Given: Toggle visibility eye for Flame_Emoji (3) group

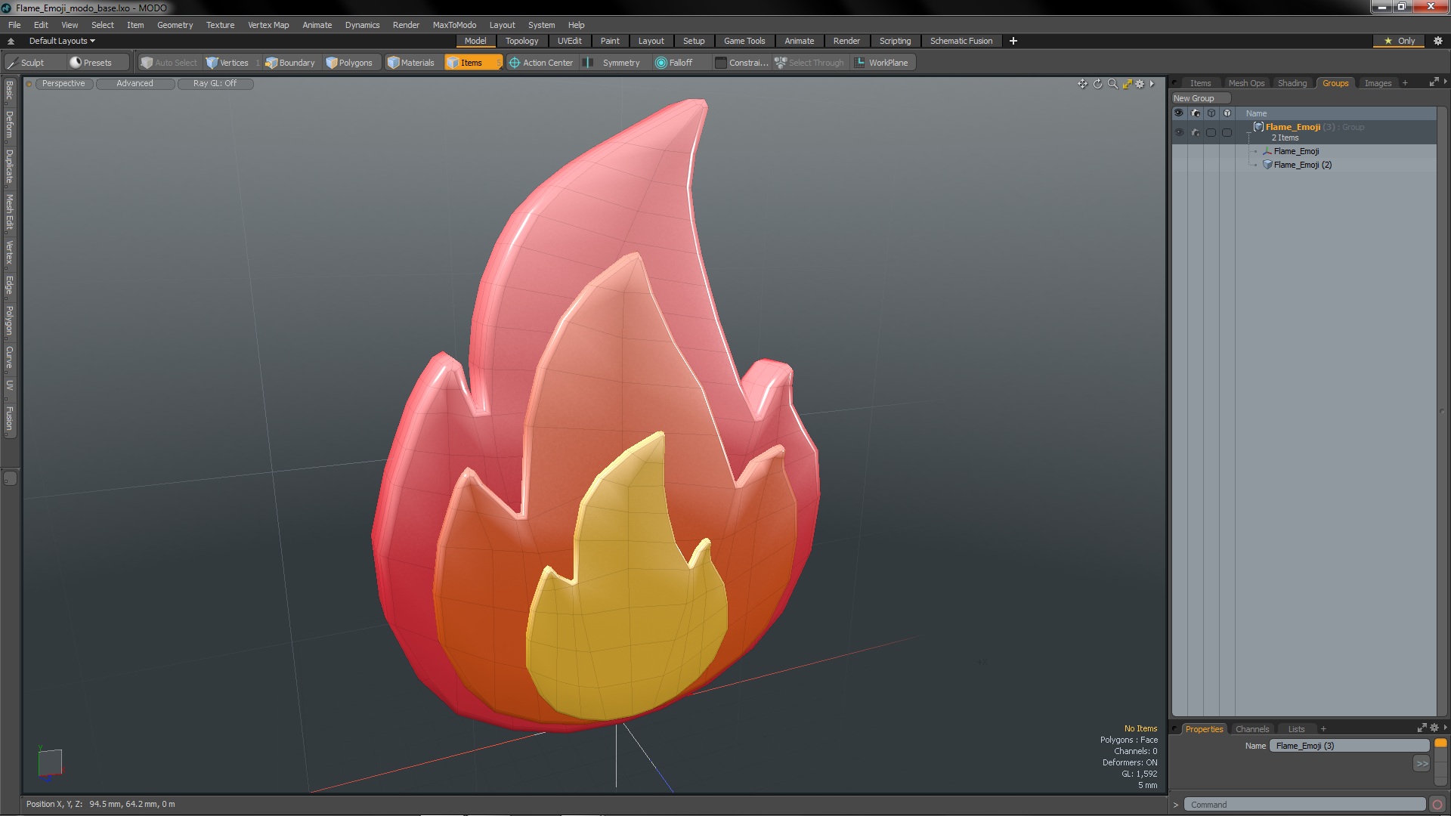Looking at the screenshot, I should tap(1178, 132).
